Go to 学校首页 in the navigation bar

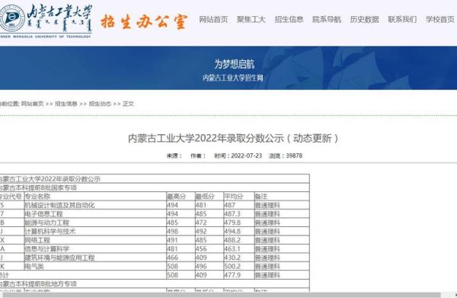click(x=440, y=20)
